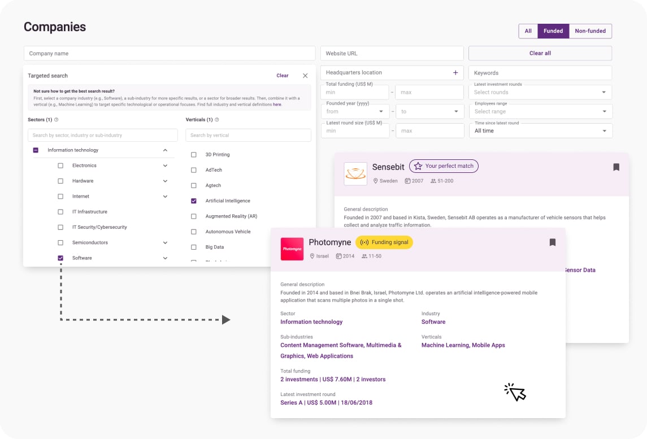Screen dimensions: 647x439
Task: Focus the Website URL field
Action: 392,53
